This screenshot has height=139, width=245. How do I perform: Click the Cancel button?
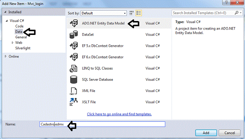[x=229, y=133]
